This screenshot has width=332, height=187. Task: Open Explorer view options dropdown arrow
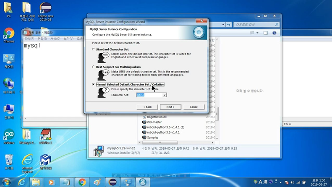257,33
